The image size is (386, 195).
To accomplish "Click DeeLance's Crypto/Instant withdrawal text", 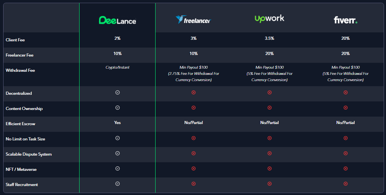I will [118, 67].
